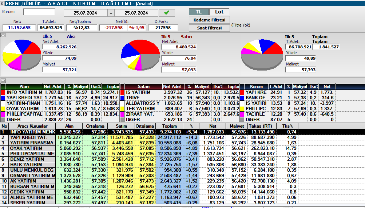
Task: Click T.Adet value 86.893.529
Action: 51,28
